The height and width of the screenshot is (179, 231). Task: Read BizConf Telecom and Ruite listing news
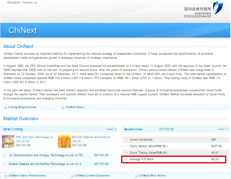click(x=91, y=139)
